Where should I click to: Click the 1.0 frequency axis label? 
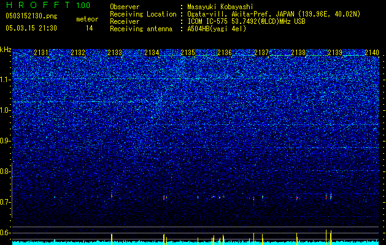click(4, 110)
